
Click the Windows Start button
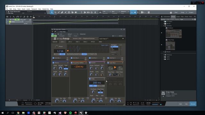coord(2,113)
